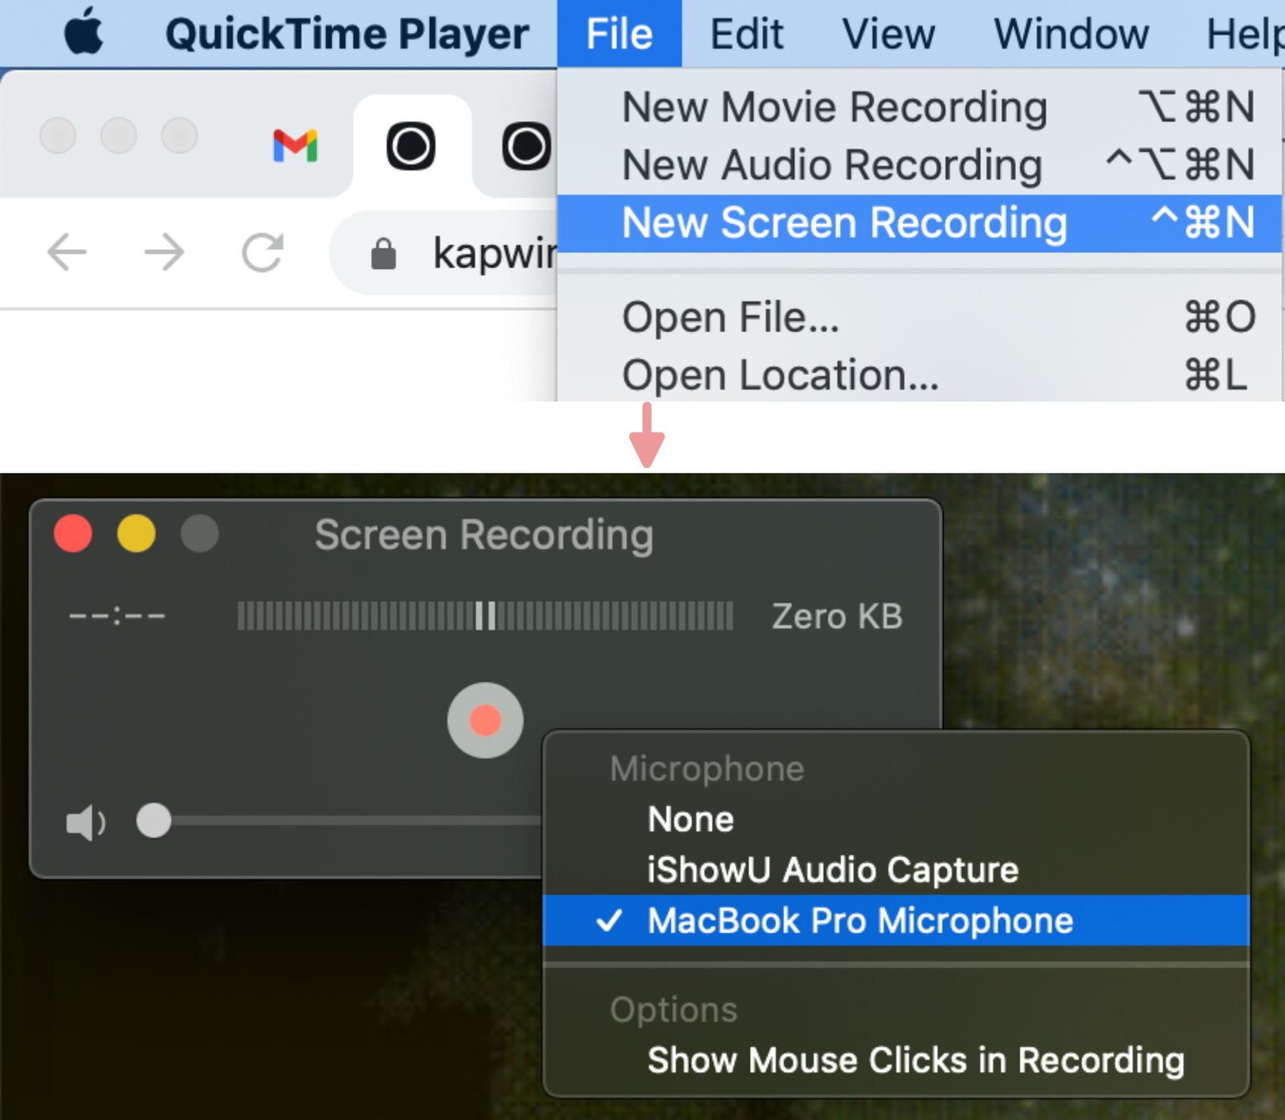The image size is (1285, 1120).
Task: Select the checked MacBook Pro Microphone option
Action: coord(859,921)
